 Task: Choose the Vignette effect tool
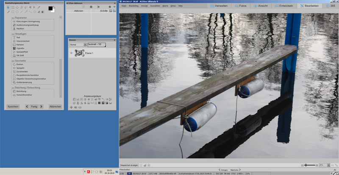(x=20, y=48)
